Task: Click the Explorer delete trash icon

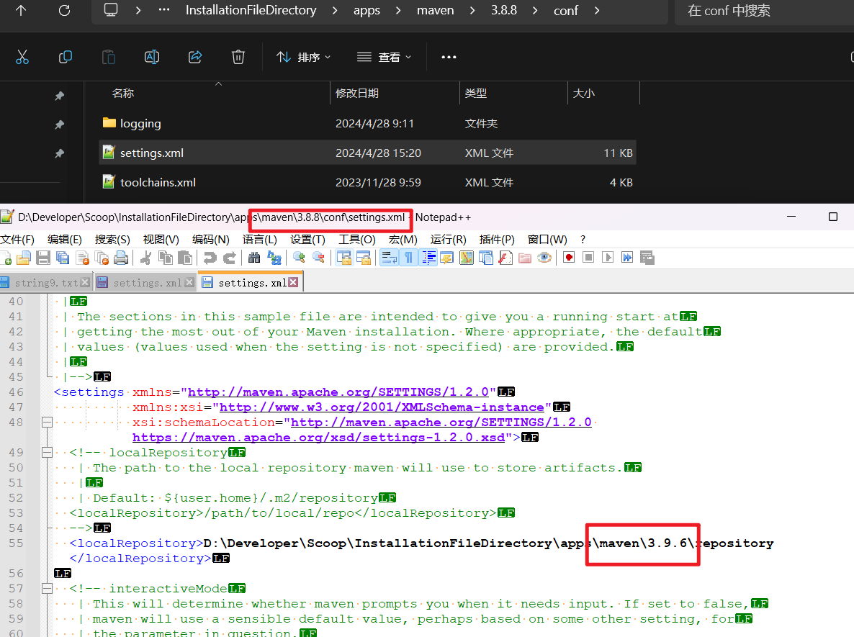Action: tap(238, 57)
